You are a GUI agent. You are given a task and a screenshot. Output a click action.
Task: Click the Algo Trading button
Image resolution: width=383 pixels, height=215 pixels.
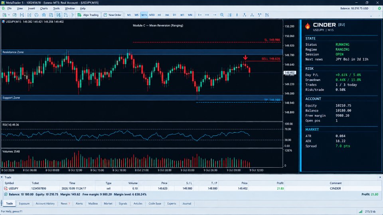[x=88, y=15]
